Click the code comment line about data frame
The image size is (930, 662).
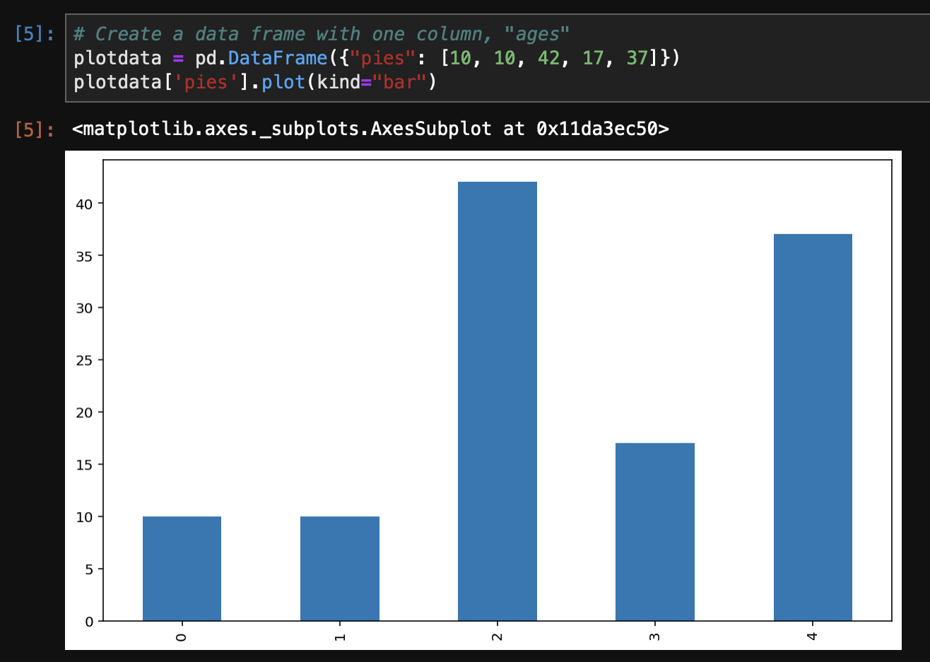point(321,34)
